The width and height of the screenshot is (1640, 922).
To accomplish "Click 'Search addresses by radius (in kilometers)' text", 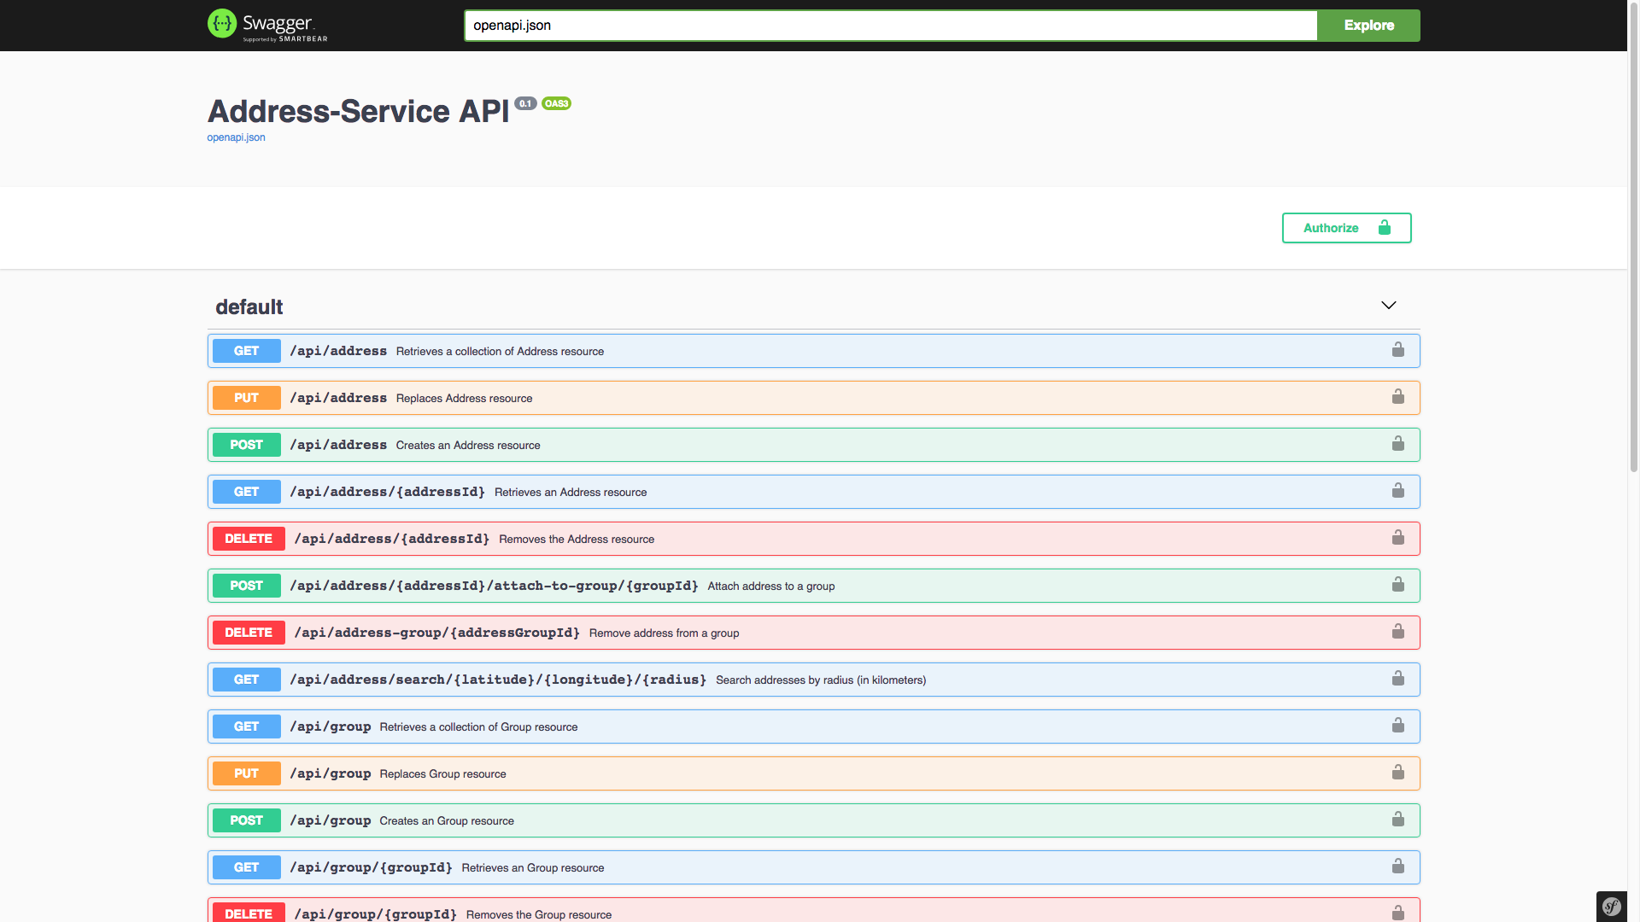I will tap(821, 680).
